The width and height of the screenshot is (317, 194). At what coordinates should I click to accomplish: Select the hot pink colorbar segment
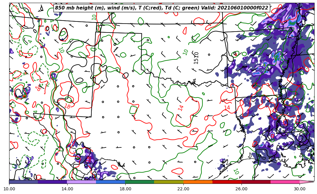[x=285, y=182]
